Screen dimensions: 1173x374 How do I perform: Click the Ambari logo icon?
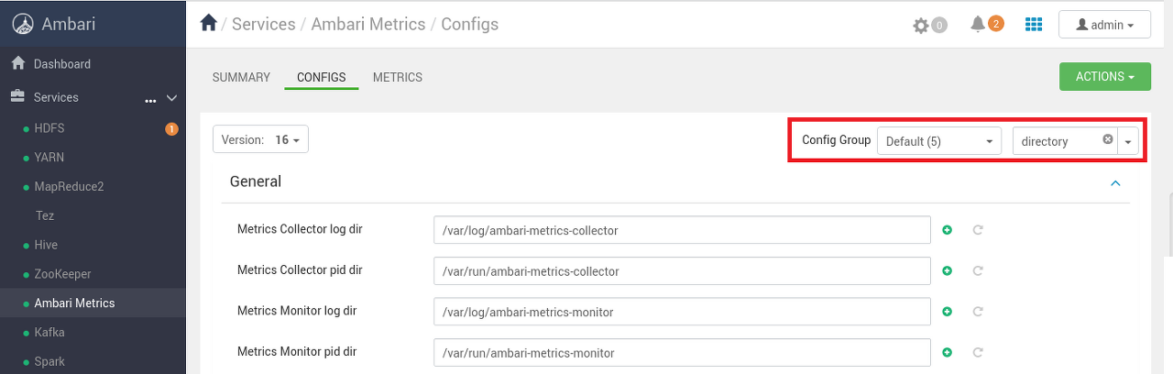click(23, 25)
